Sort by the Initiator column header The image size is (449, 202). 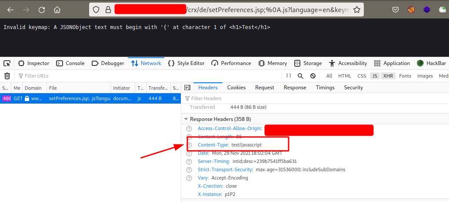[x=123, y=88]
